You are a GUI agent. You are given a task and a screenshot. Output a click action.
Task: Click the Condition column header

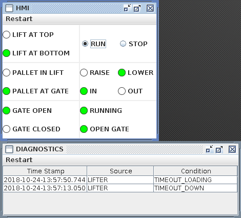point(195,171)
